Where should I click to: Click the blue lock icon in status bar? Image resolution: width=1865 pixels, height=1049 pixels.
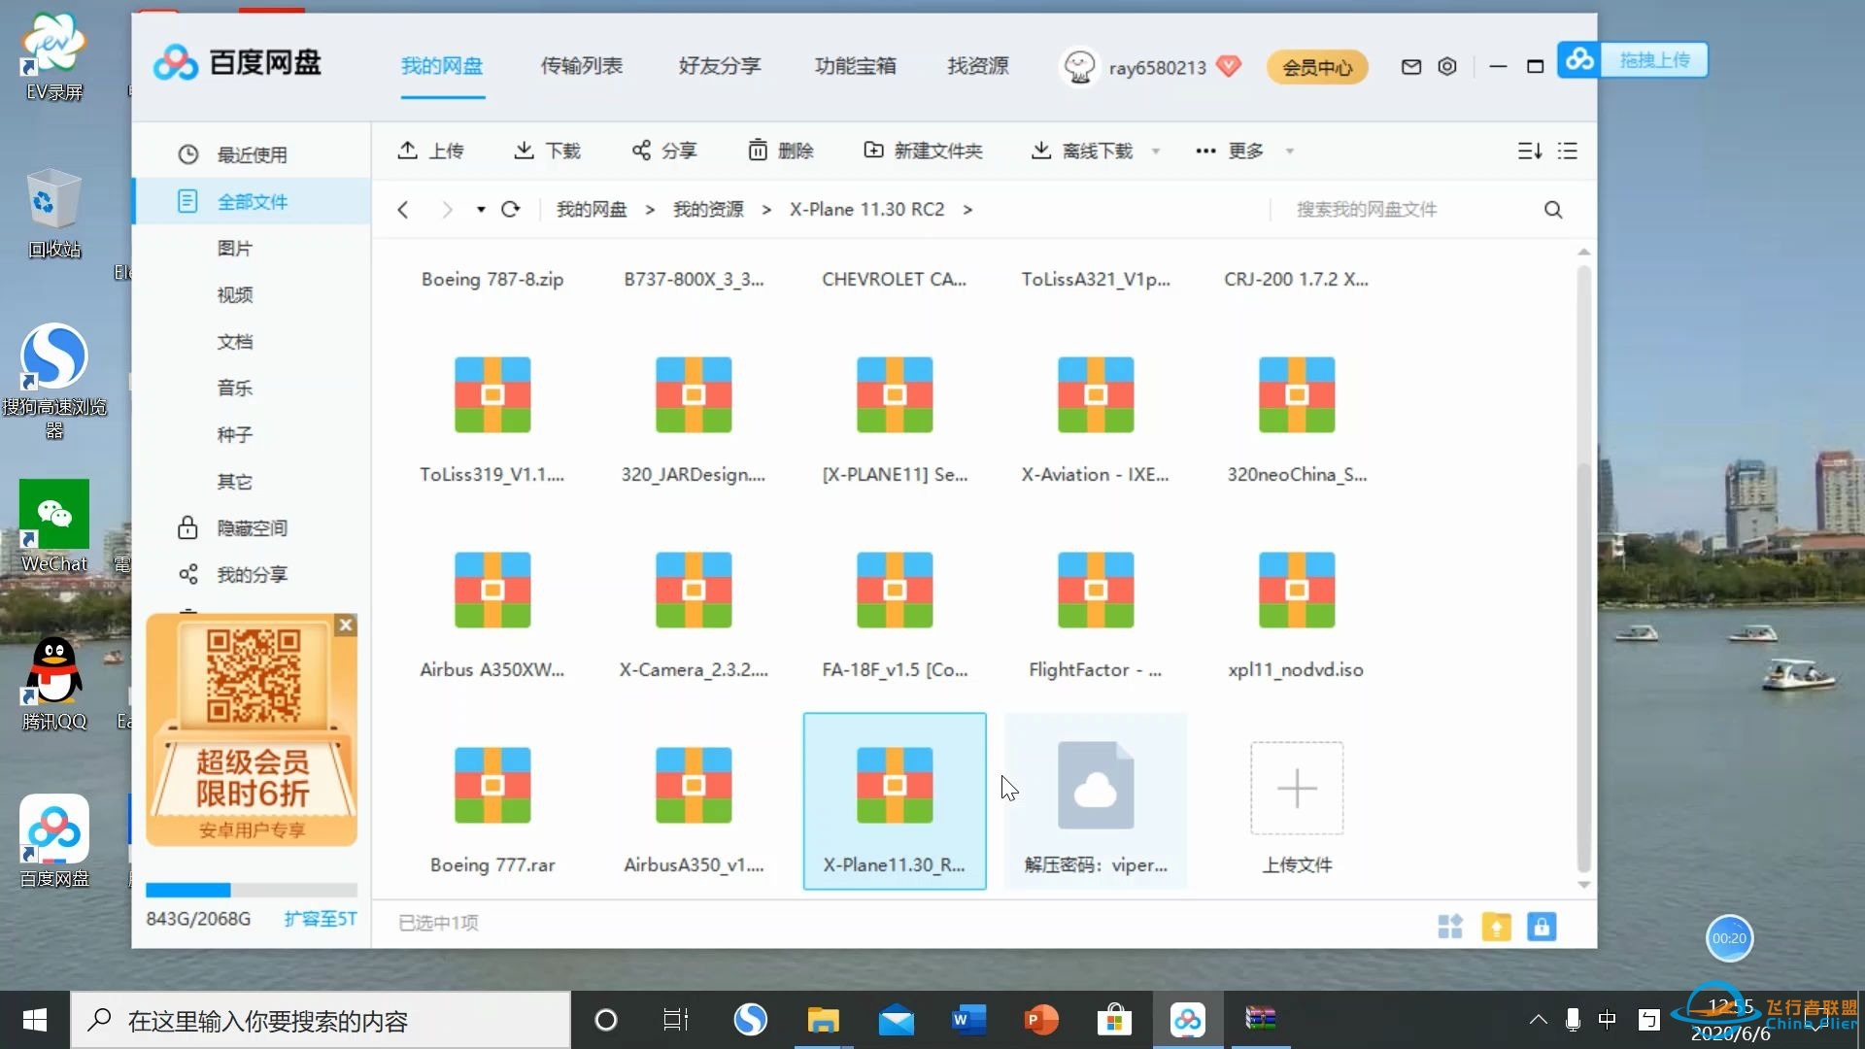tap(1542, 927)
